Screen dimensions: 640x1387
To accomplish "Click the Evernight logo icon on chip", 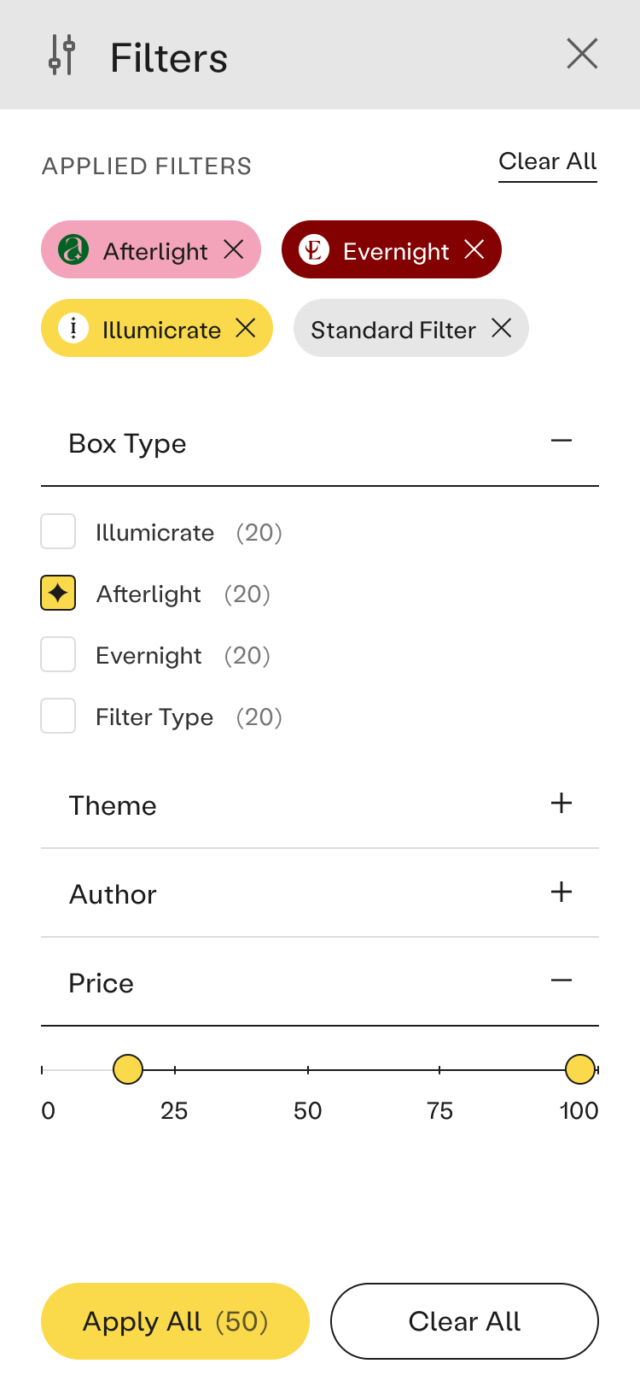I will [314, 249].
